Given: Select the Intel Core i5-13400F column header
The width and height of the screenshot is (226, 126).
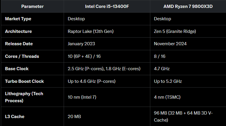Looking at the screenshot, I should pos(107,6).
